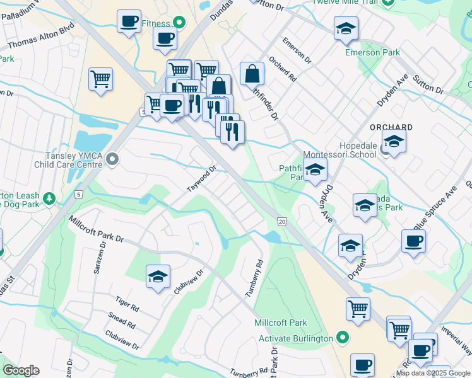Click the Imperial Way street label
The width and height of the screenshot is (472, 378).
pyautogui.click(x=456, y=340)
